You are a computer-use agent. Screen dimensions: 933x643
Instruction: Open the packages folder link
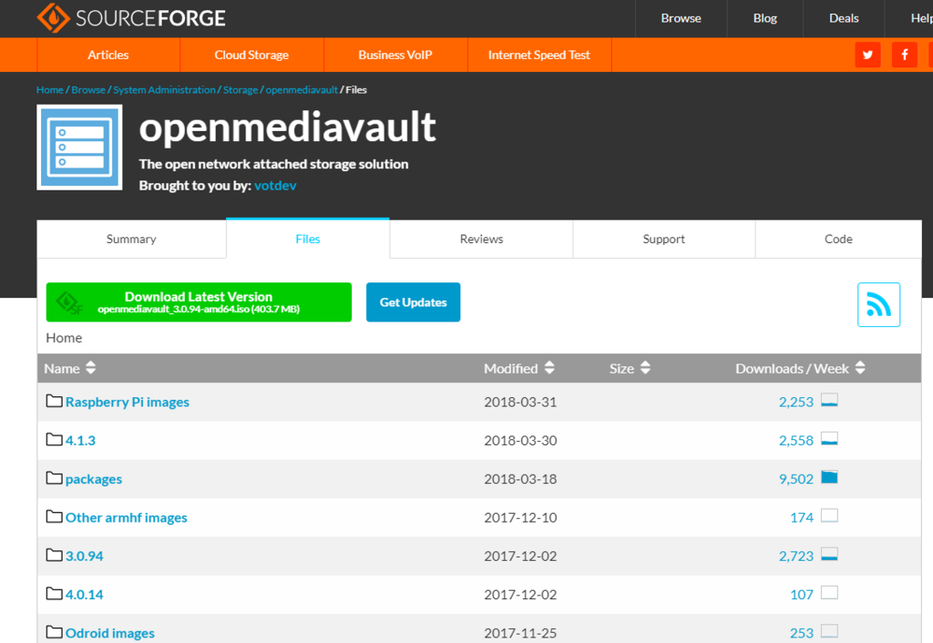(94, 479)
